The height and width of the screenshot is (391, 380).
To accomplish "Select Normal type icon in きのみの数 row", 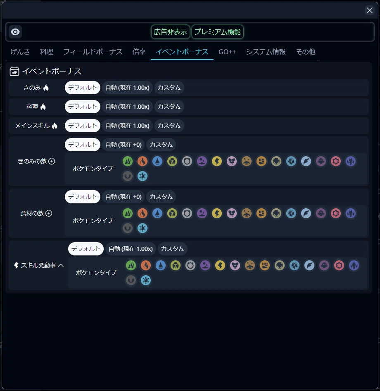I will pos(187,161).
